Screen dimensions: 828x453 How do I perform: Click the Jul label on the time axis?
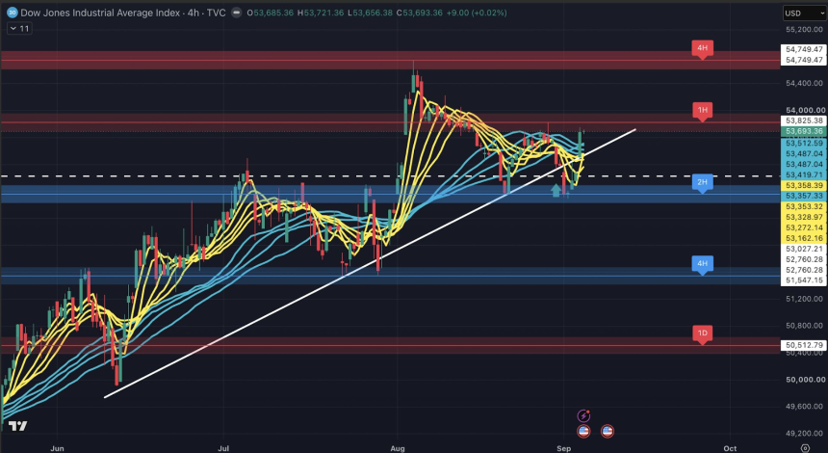point(223,448)
